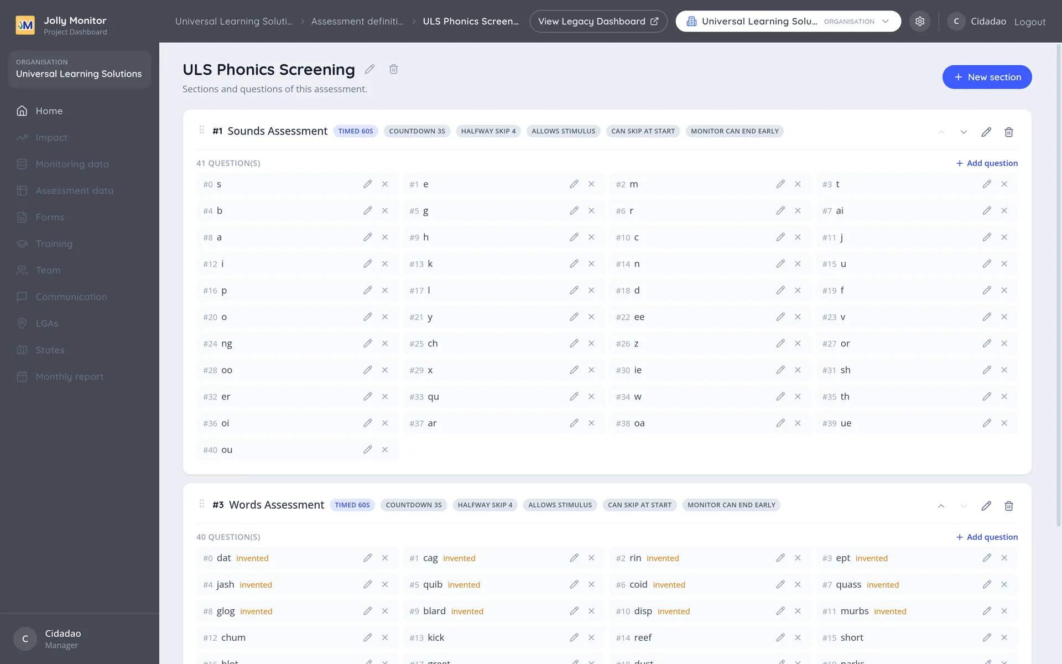Edit question #30 ie
Viewport: 1062px width, 664px height.
[780, 370]
